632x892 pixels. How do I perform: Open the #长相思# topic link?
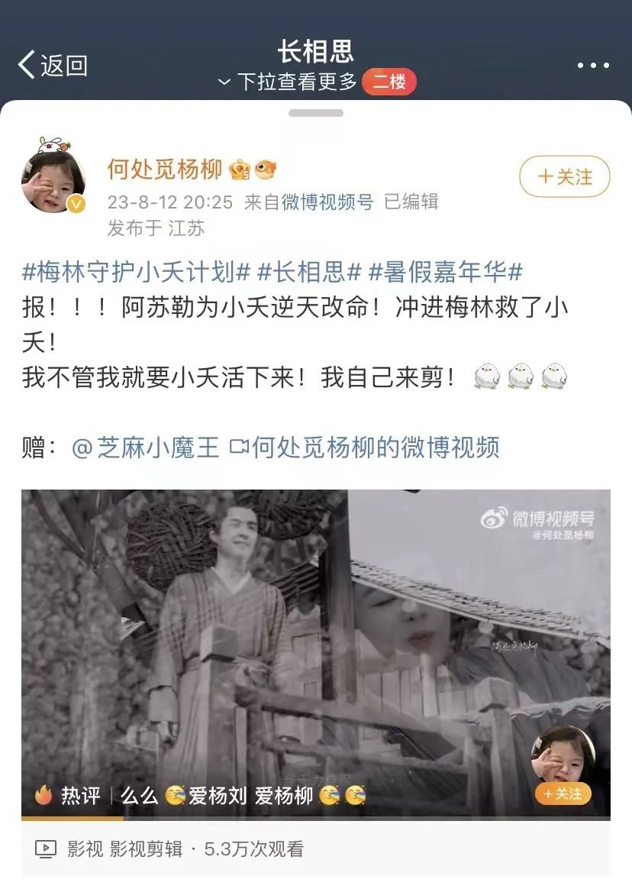click(x=309, y=272)
